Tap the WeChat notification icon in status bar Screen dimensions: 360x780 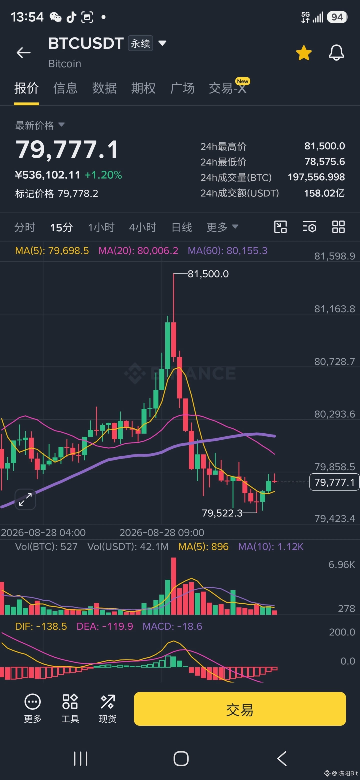[55, 17]
